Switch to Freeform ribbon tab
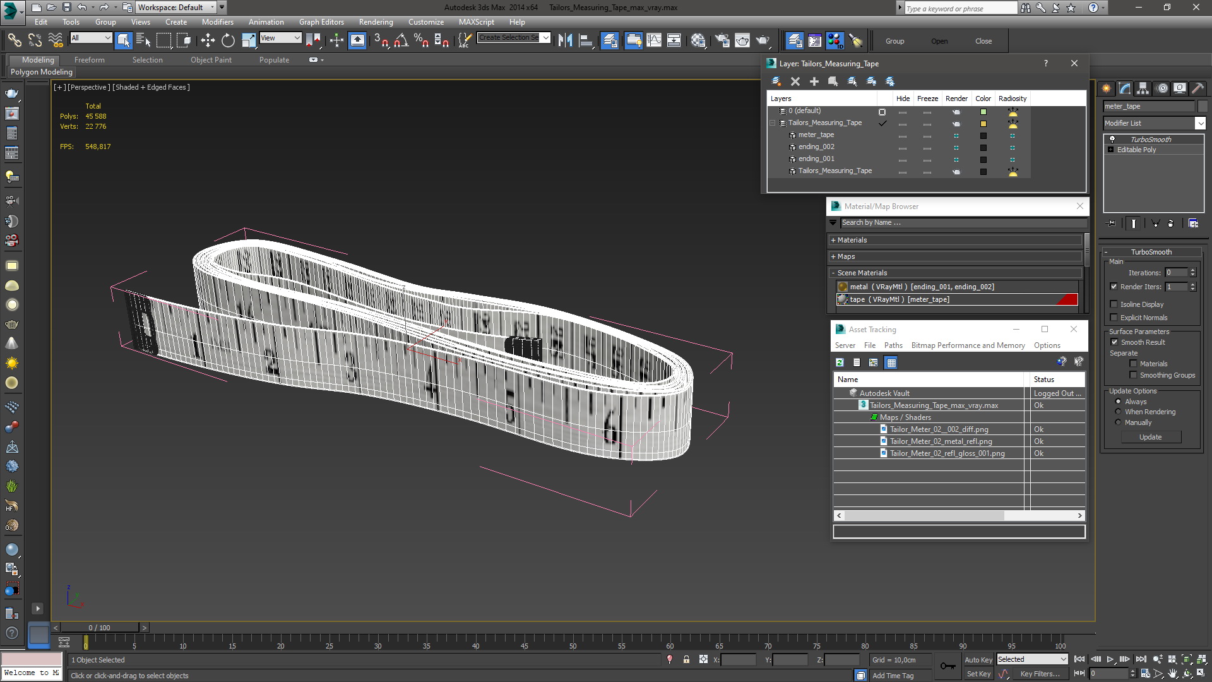This screenshot has height=682, width=1212. pyautogui.click(x=90, y=60)
